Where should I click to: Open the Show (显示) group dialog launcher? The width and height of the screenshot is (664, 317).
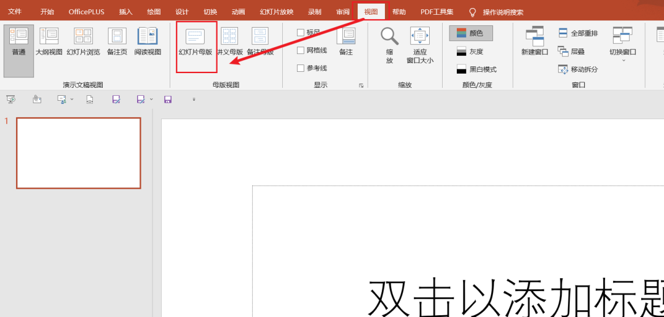[x=362, y=85]
